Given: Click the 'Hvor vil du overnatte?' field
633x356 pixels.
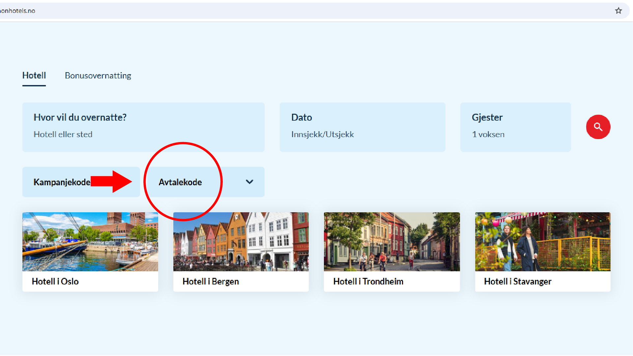Looking at the screenshot, I should click(143, 127).
